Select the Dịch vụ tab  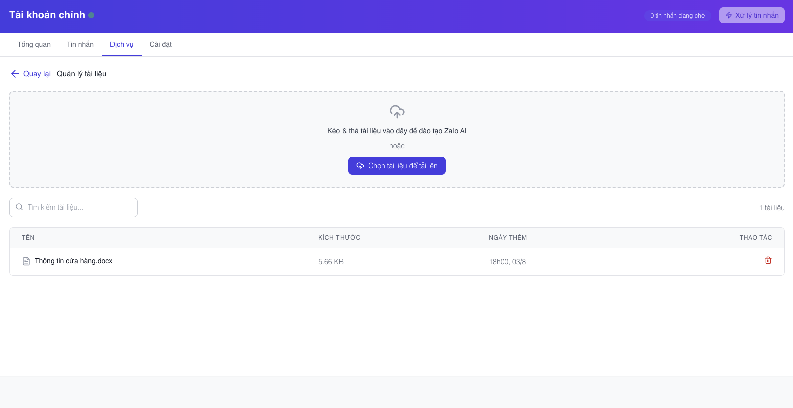coord(122,45)
